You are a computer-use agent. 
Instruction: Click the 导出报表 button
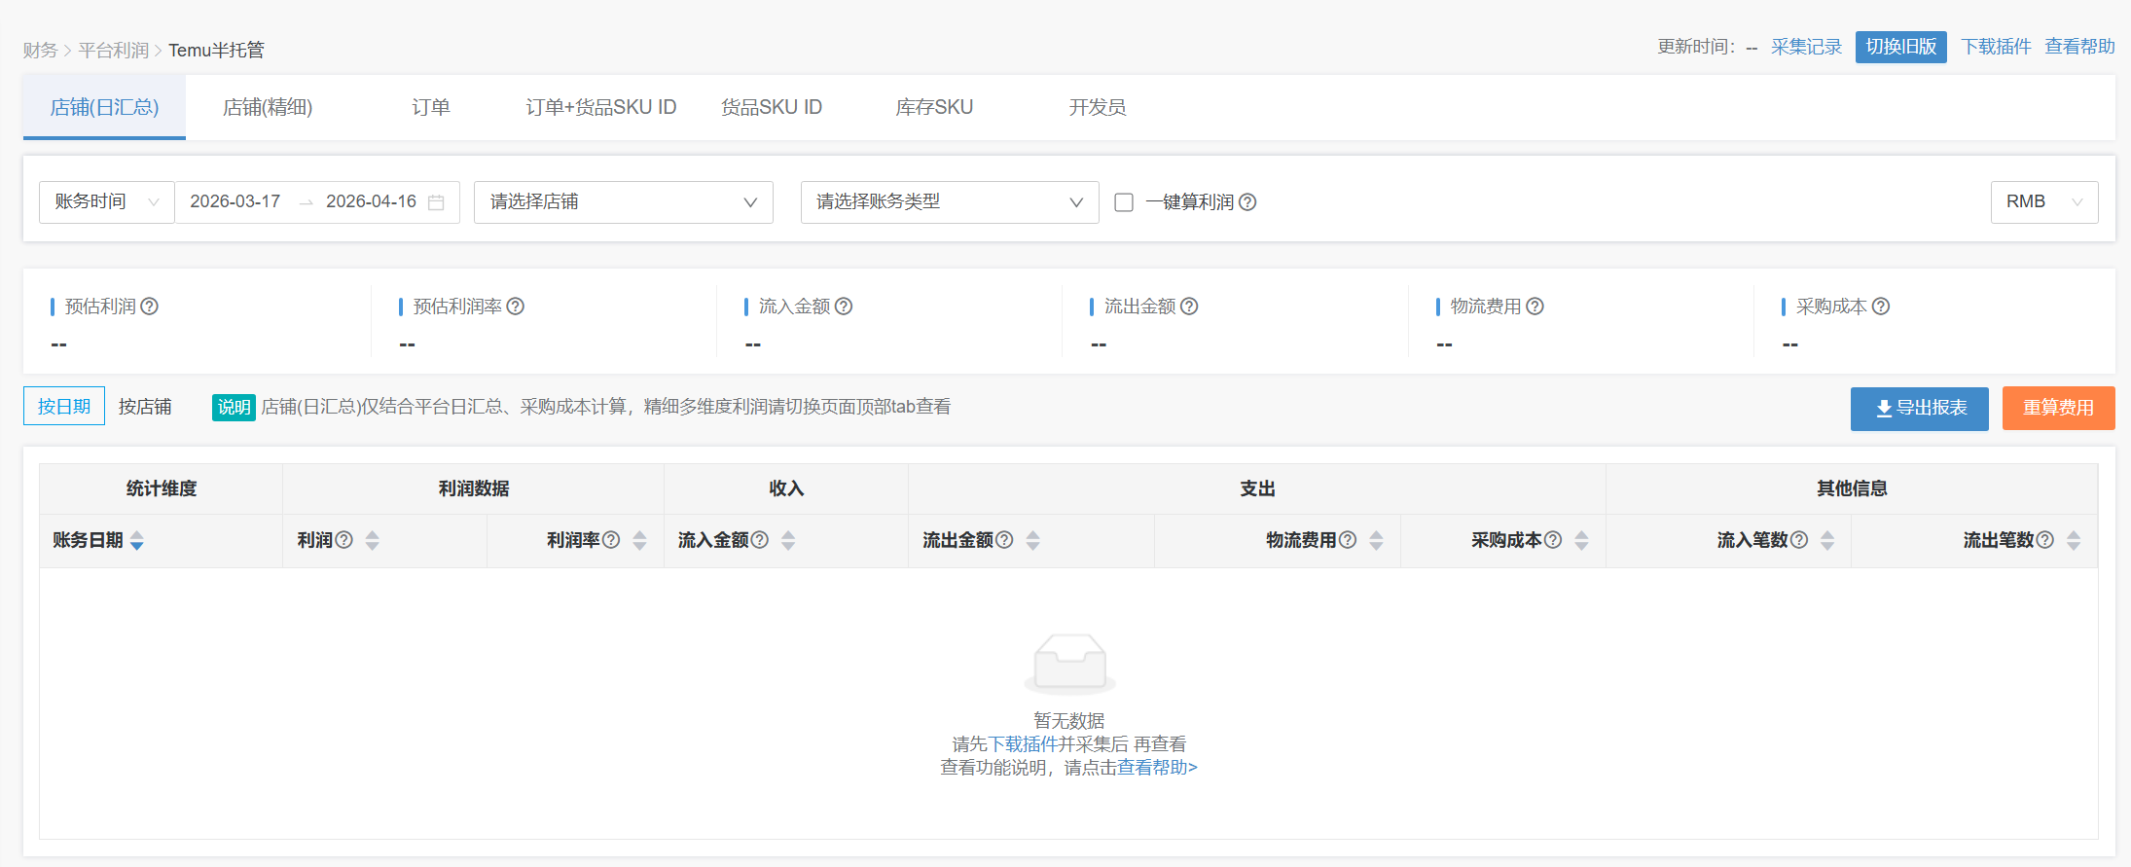(x=1920, y=408)
